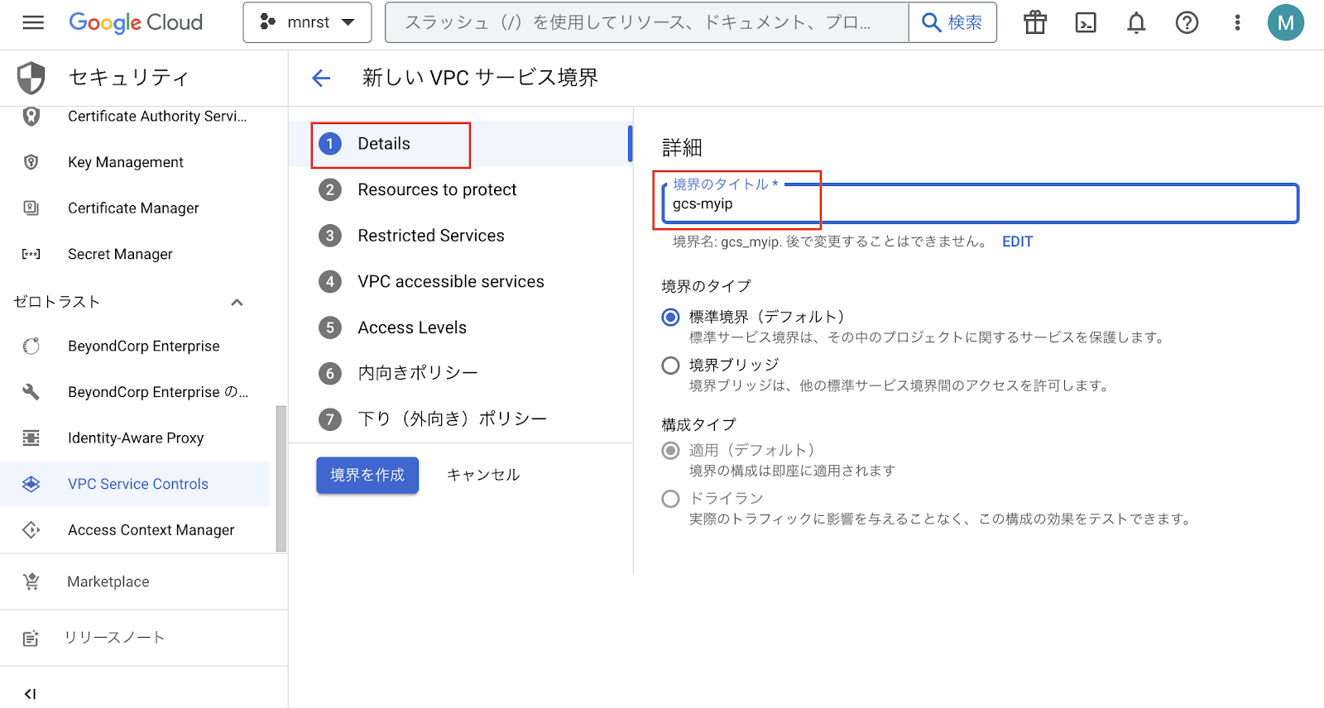This screenshot has width=1324, height=708.
Task: Collapse the sidebar with the arrow icon
Action: [x=31, y=694]
